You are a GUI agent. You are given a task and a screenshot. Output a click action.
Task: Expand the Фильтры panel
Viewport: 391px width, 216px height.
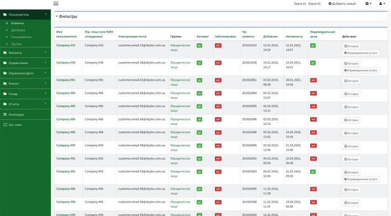66,17
